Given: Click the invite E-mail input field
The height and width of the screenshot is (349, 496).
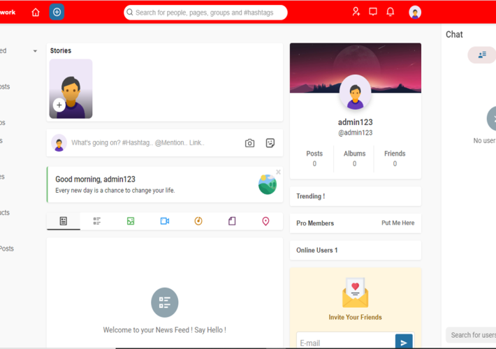Looking at the screenshot, I should (x=346, y=343).
